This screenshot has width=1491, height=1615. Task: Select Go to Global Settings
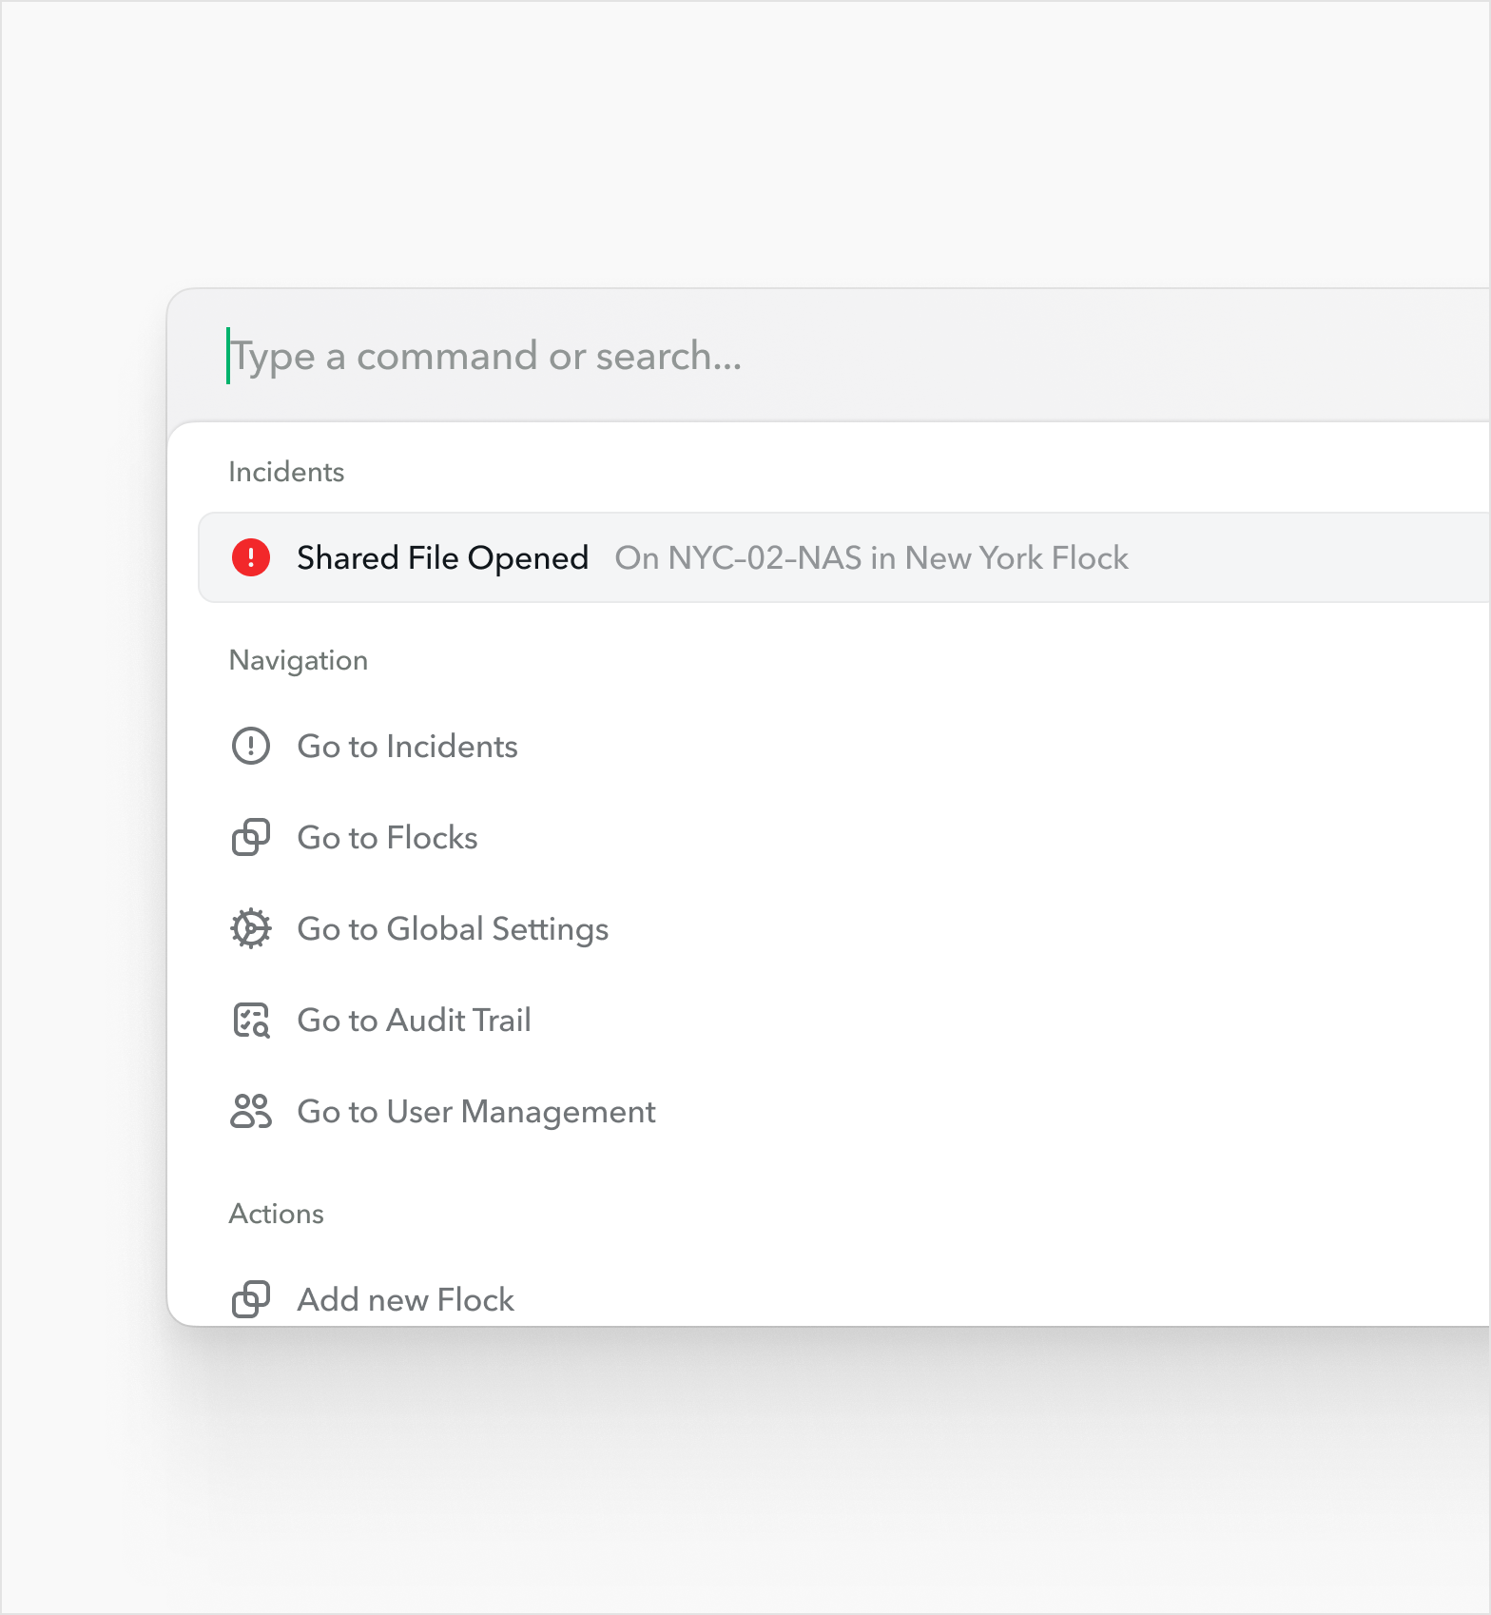coord(844,928)
